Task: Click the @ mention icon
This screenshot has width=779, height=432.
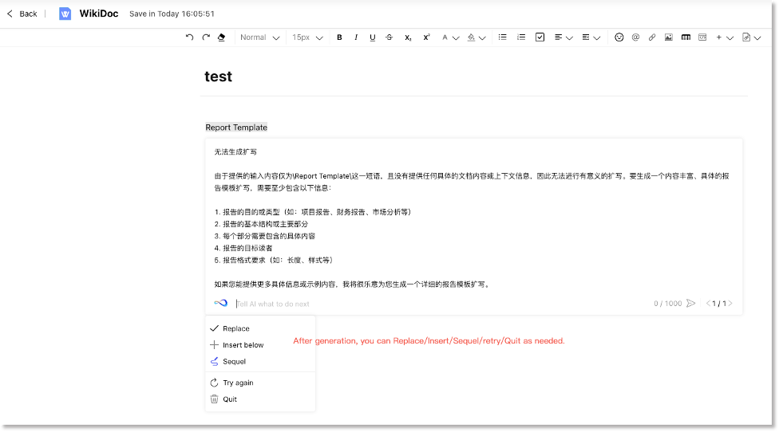Action: coord(635,37)
